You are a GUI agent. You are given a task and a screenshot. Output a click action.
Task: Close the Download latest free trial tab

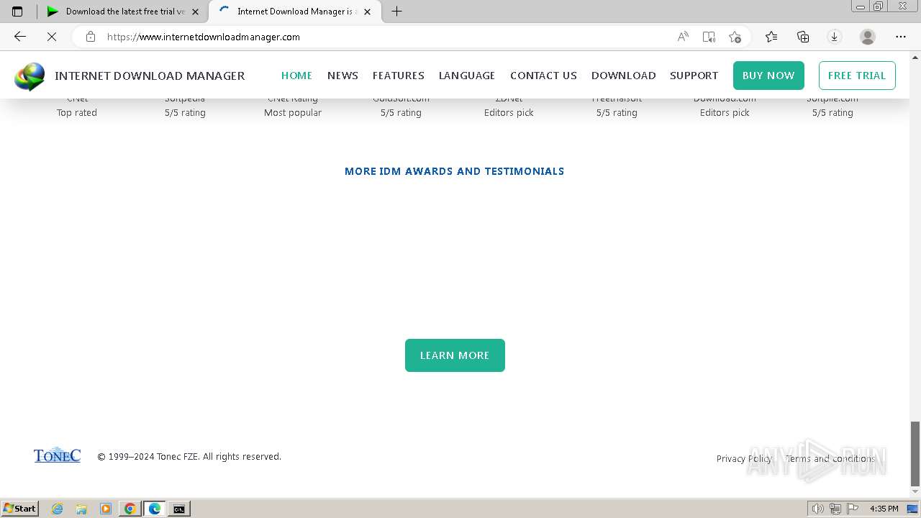(x=195, y=12)
